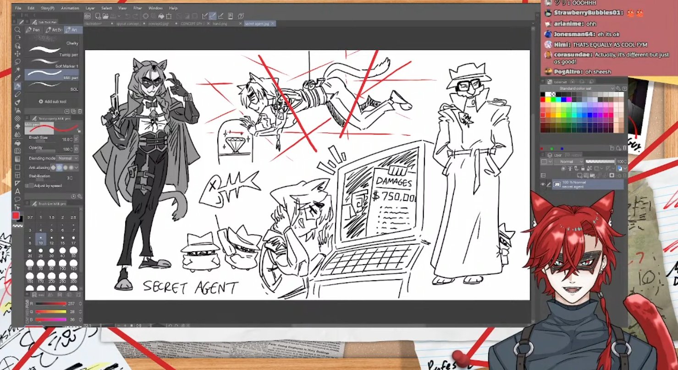Image resolution: width=678 pixels, height=370 pixels.
Task: Create a new canvas from the command bar
Action: pyautogui.click(x=98, y=16)
